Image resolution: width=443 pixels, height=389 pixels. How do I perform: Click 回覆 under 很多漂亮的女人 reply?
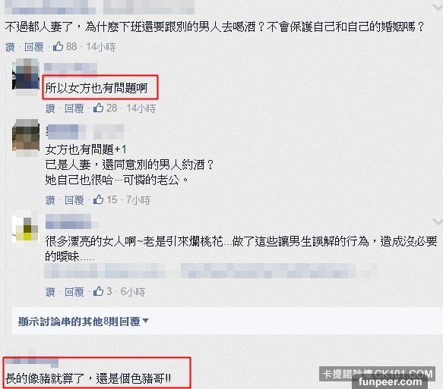click(74, 292)
